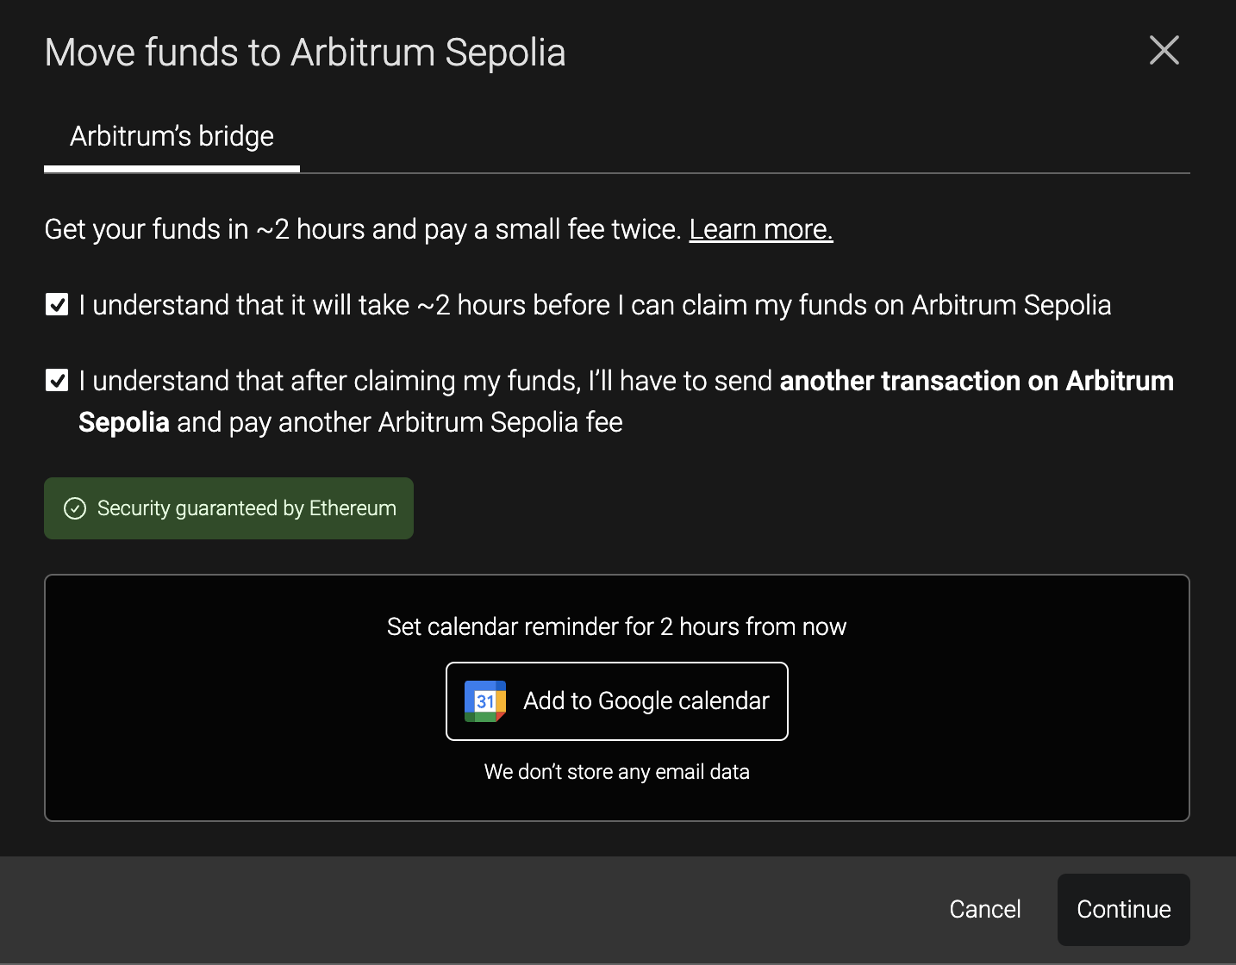Click the Move funds to Arbitrum Sepolia heading
Viewport: 1236px width, 965px height.
tap(305, 53)
